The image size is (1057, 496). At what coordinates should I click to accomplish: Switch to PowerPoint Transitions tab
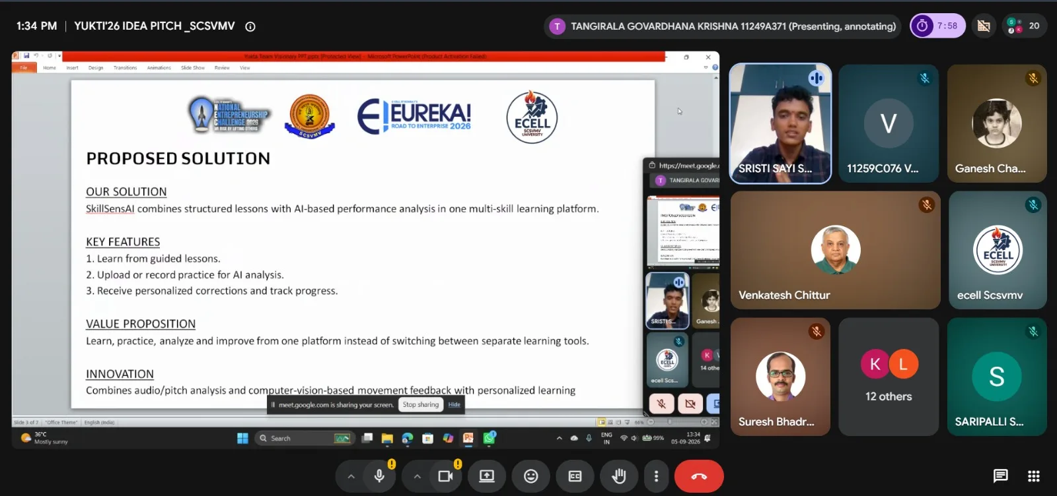pyautogui.click(x=125, y=67)
